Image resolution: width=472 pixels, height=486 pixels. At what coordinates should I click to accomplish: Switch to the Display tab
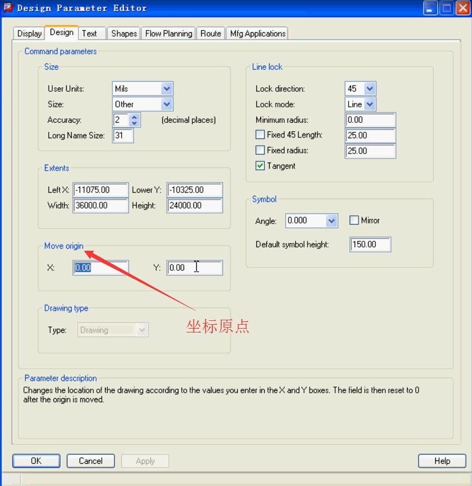pyautogui.click(x=29, y=33)
